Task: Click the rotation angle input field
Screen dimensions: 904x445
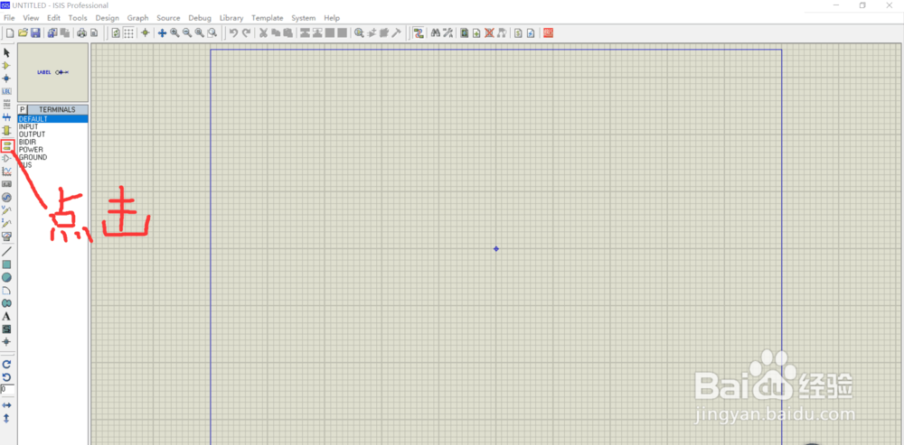Action: tap(7, 390)
